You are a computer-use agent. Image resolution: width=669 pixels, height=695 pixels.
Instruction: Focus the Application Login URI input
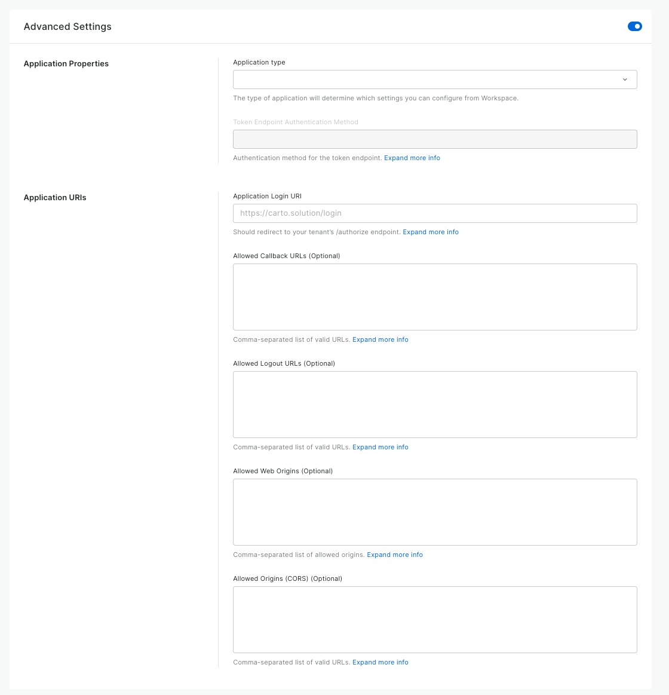pos(435,213)
